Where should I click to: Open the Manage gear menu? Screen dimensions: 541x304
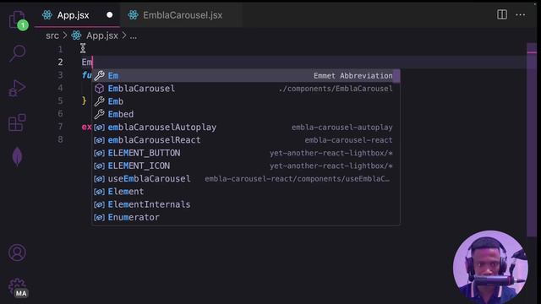click(x=17, y=288)
